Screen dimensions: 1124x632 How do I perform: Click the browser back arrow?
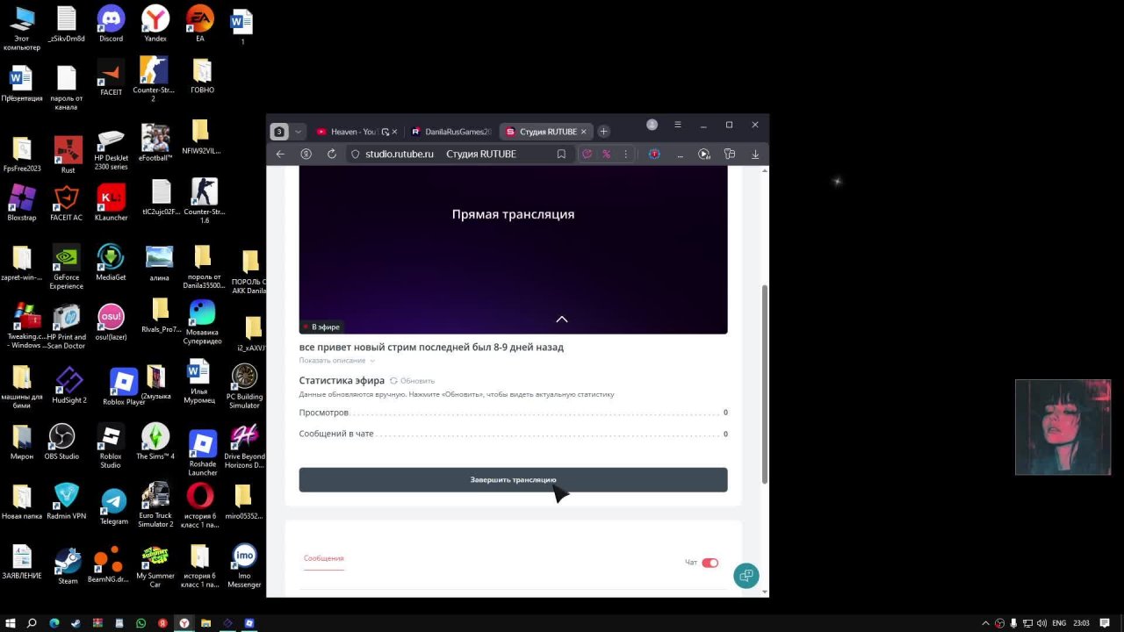coord(280,154)
